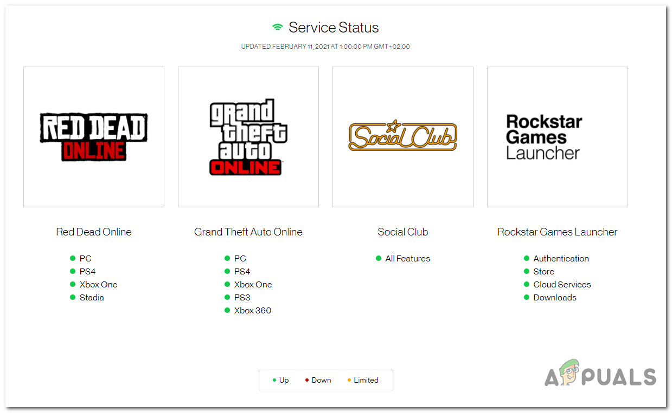This screenshot has height=413, width=672.
Task: Click the Authentication service label
Action: 561,259
